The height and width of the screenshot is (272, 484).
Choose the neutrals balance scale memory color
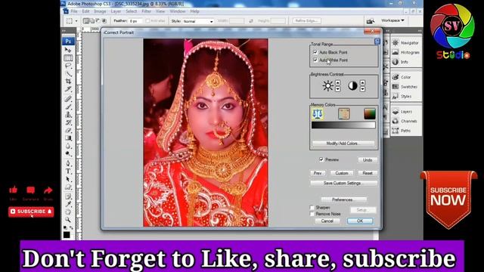[x=317, y=114]
